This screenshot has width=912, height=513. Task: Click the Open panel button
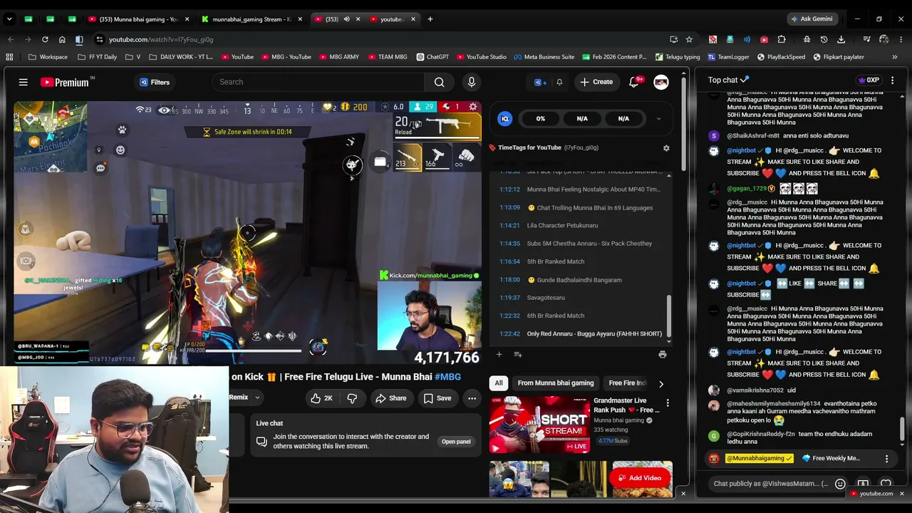tap(456, 442)
